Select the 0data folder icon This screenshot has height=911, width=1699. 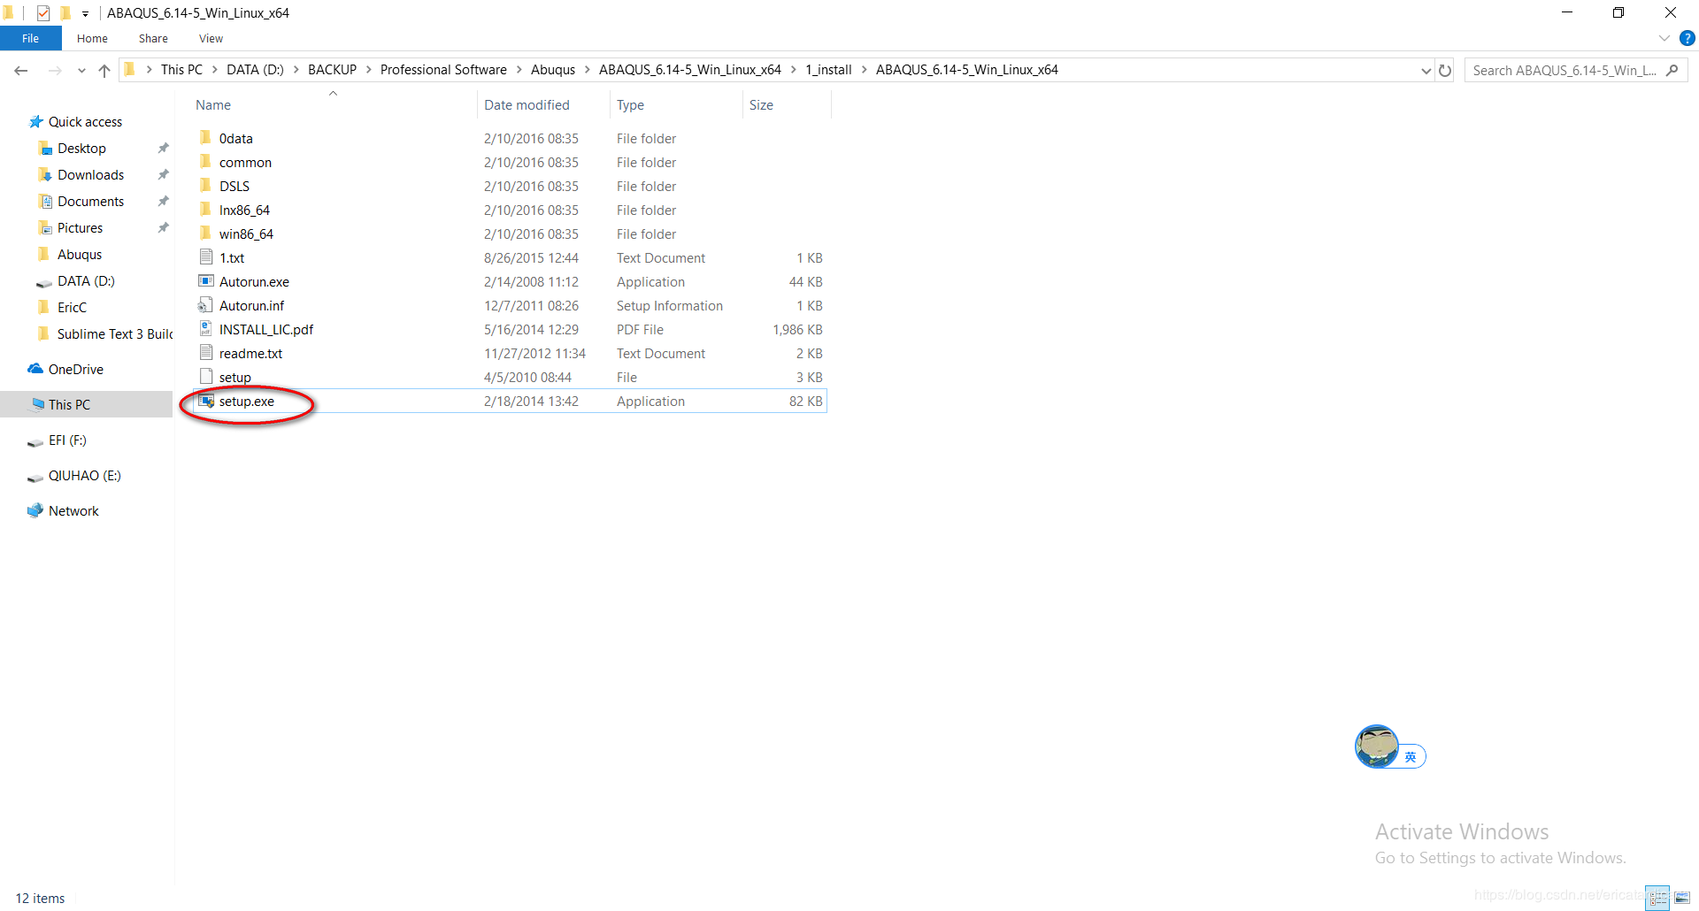tap(205, 138)
